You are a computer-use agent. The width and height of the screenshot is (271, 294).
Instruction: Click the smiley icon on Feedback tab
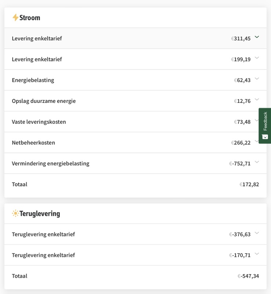click(265, 137)
